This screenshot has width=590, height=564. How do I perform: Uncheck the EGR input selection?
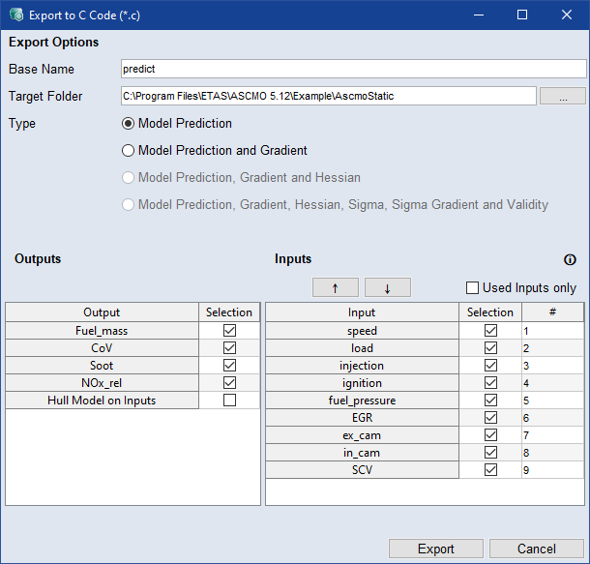[x=490, y=418]
